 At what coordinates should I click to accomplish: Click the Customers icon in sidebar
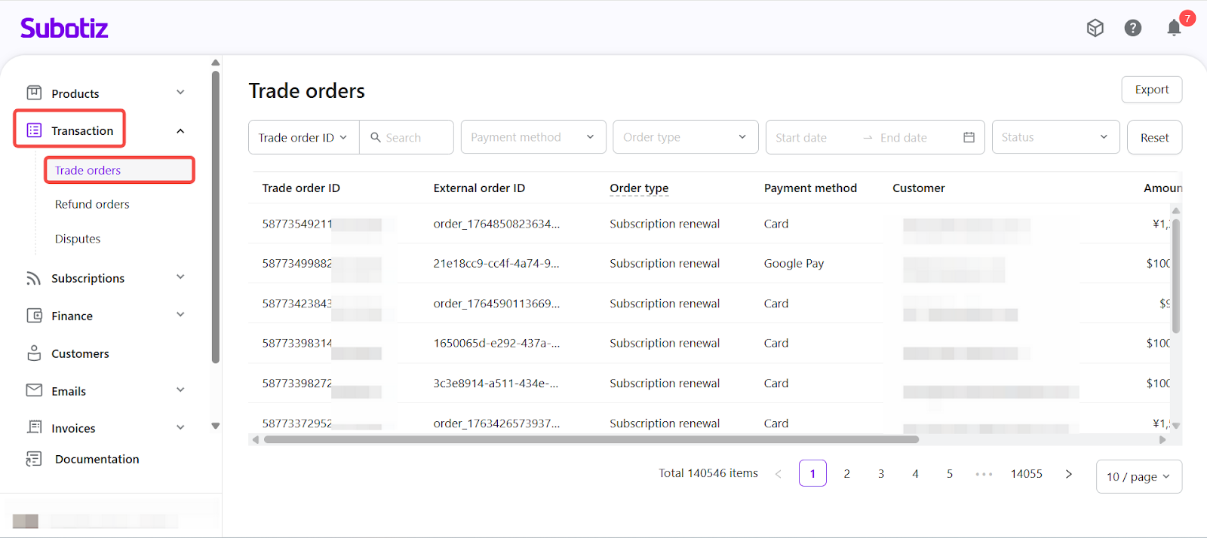coord(34,353)
